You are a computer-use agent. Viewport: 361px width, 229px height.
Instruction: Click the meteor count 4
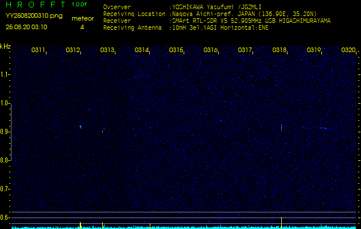(82, 27)
